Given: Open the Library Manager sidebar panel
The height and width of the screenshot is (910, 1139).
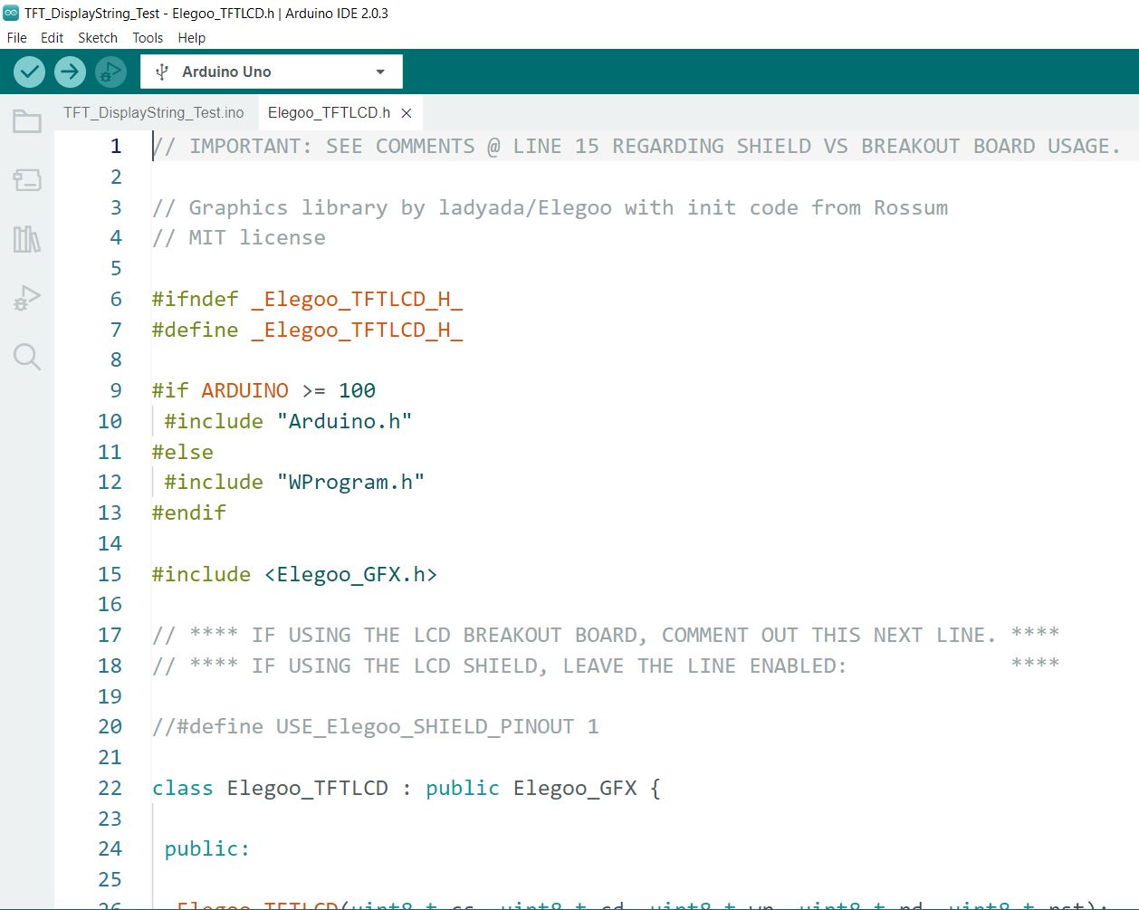Looking at the screenshot, I should pyautogui.click(x=27, y=239).
